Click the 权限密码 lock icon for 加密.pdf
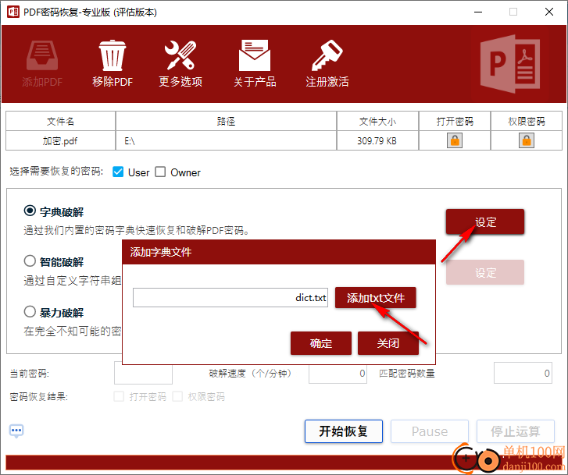The image size is (568, 475). 527,140
